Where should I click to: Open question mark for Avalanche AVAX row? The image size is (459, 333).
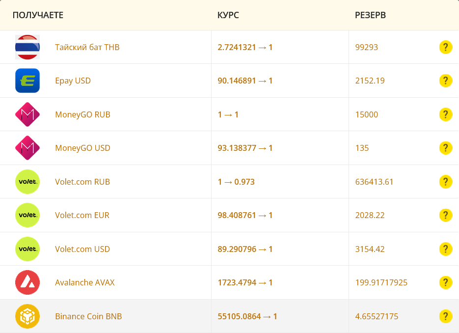click(x=446, y=282)
